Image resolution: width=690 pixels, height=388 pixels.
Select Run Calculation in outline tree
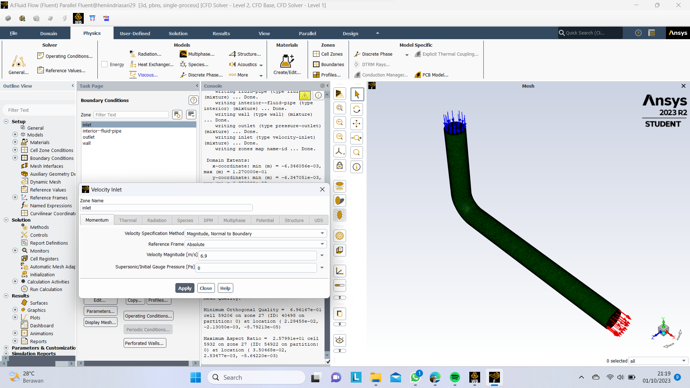46,289
